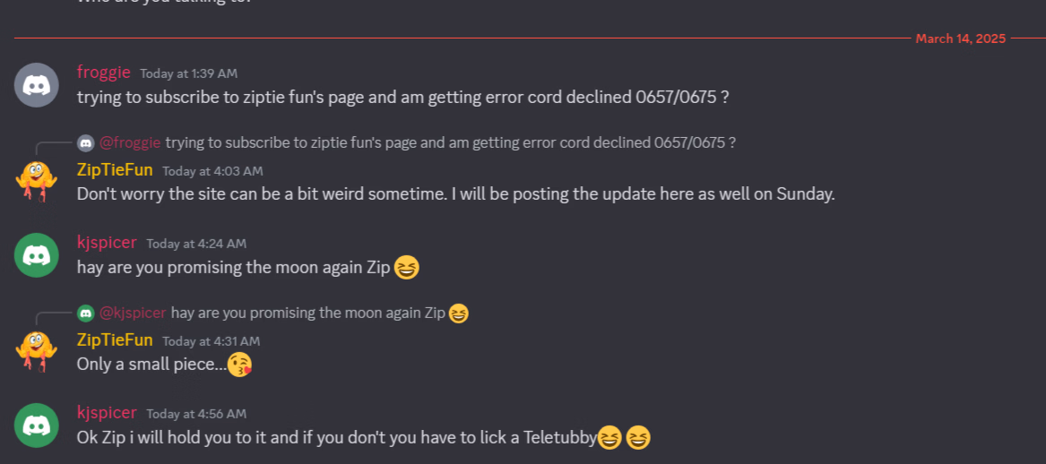Click the @froggie mention in the reply preview
This screenshot has width=1046, height=464.
coord(130,142)
